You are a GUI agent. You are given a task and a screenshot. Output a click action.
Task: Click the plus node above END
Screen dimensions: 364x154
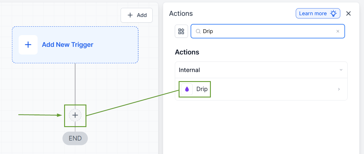[75, 115]
